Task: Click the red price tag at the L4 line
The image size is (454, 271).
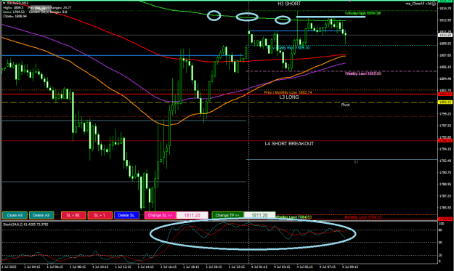Action: (445, 140)
